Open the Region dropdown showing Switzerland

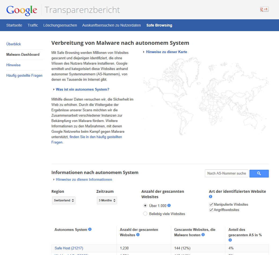[64, 200]
